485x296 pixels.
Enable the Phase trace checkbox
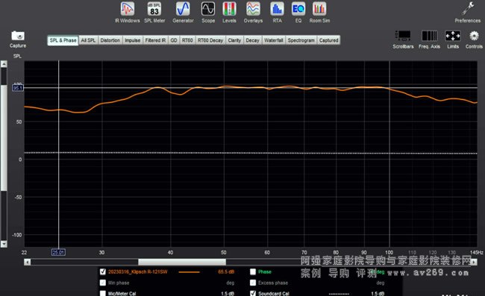253,271
